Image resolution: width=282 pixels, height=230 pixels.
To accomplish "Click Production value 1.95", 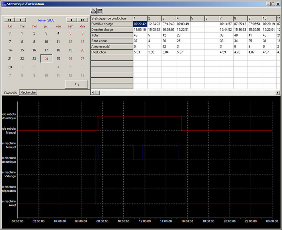I will (x=155, y=52).
